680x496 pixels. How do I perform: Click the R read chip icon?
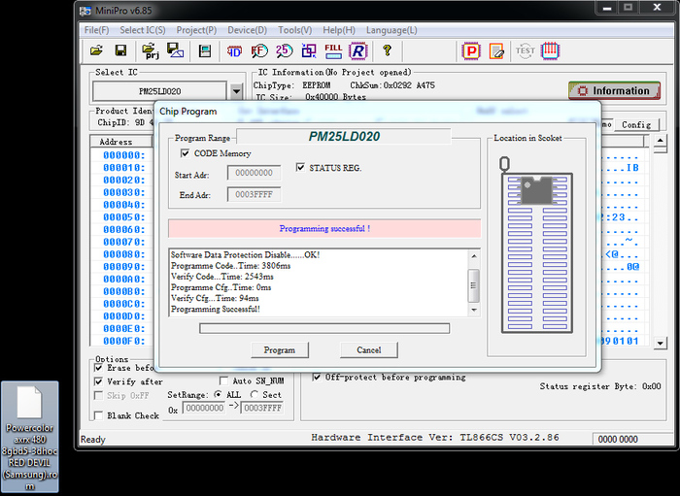tap(358, 51)
